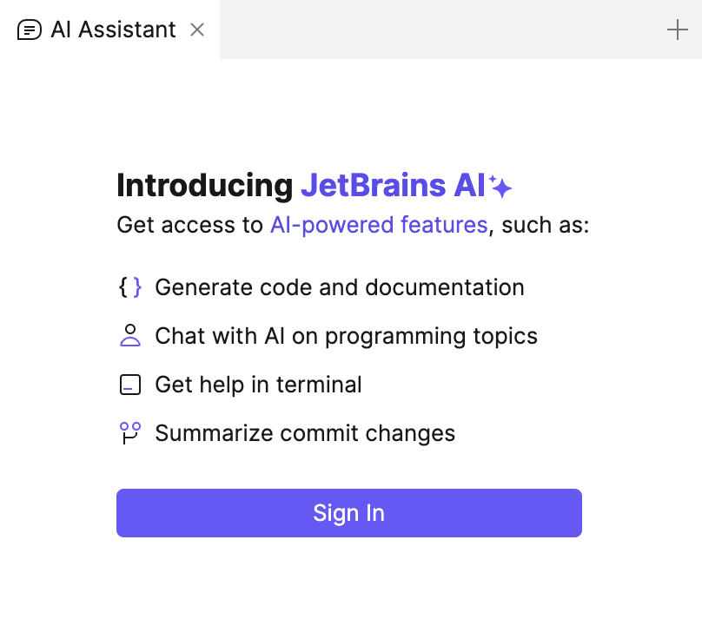Click the commit branch icon

coord(129,432)
